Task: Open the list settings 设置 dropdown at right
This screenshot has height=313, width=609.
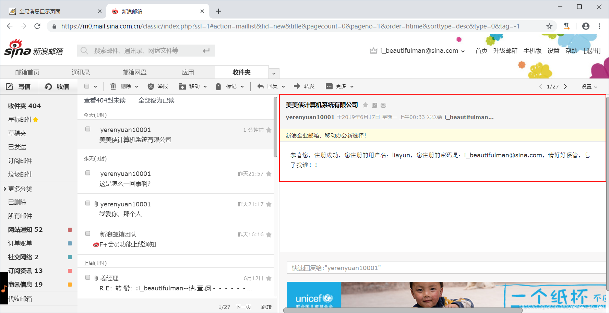Action: coord(589,87)
